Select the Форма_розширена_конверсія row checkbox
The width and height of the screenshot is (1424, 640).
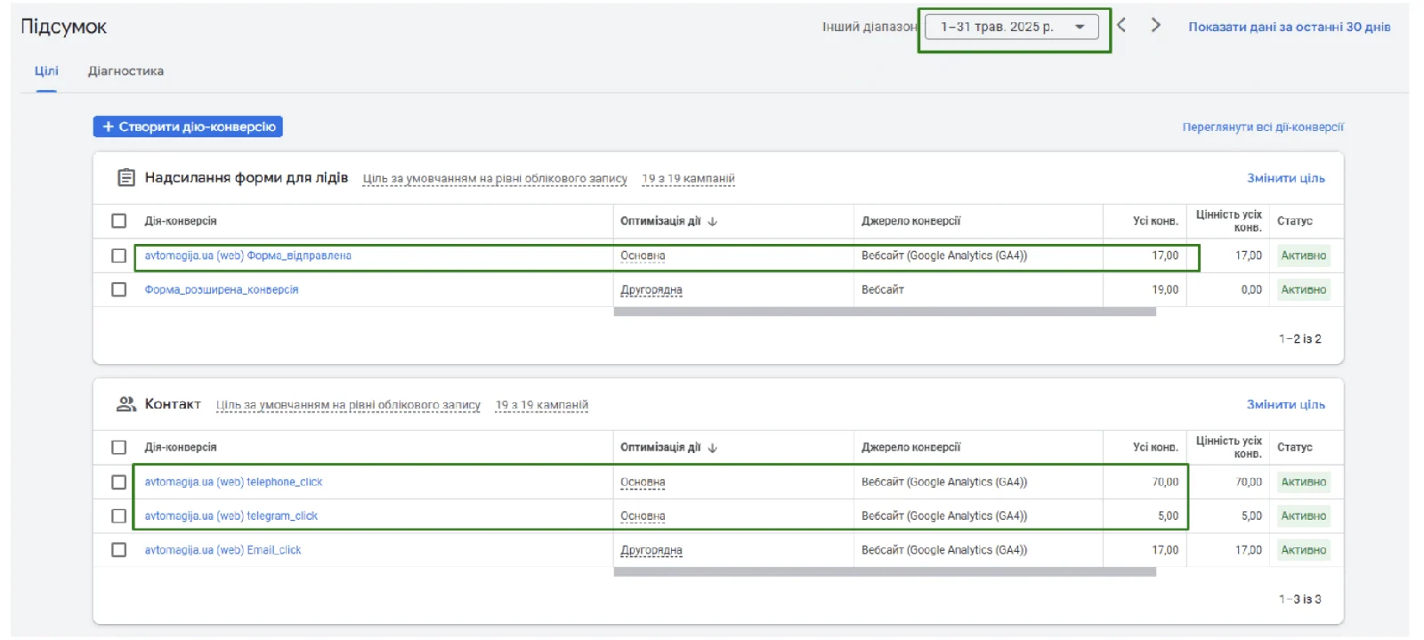click(x=118, y=289)
